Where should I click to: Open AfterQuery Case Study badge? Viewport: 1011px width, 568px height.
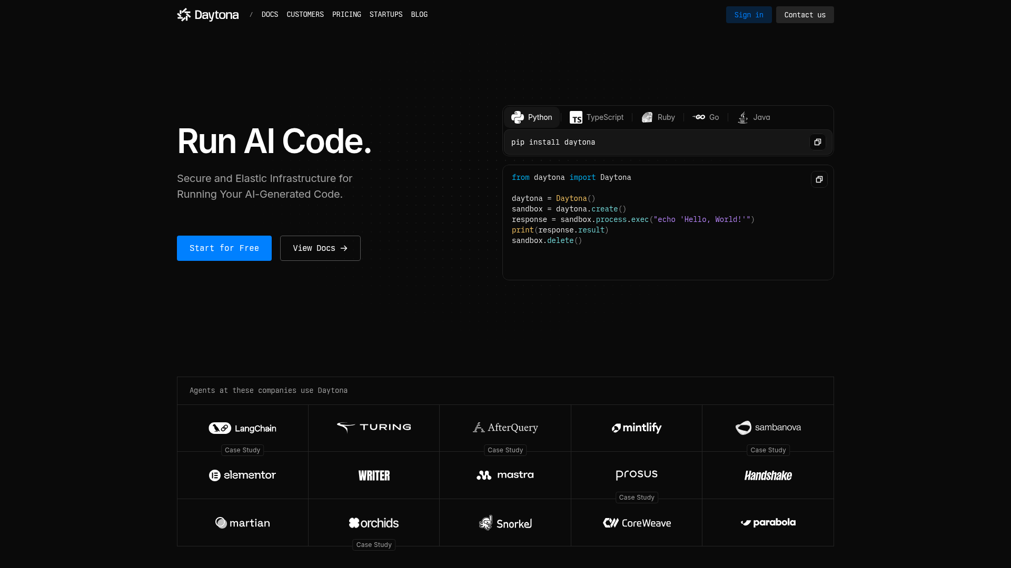(x=505, y=450)
